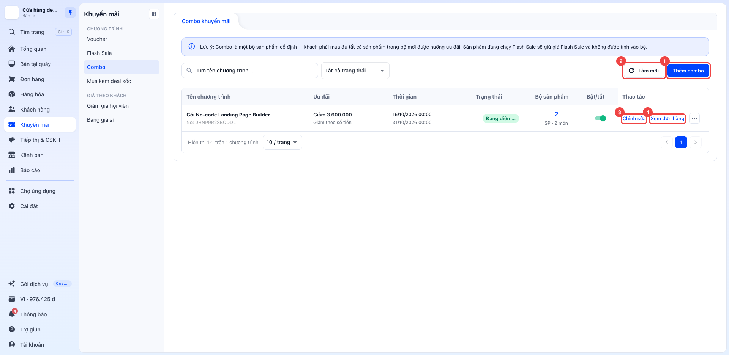View Báo cáo reports
Viewport: 729px width, 355px height.
point(40,170)
